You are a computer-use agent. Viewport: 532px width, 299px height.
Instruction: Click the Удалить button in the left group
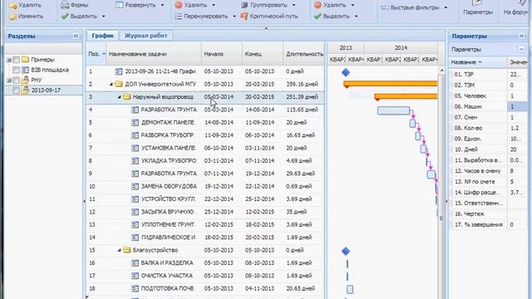click(x=26, y=5)
